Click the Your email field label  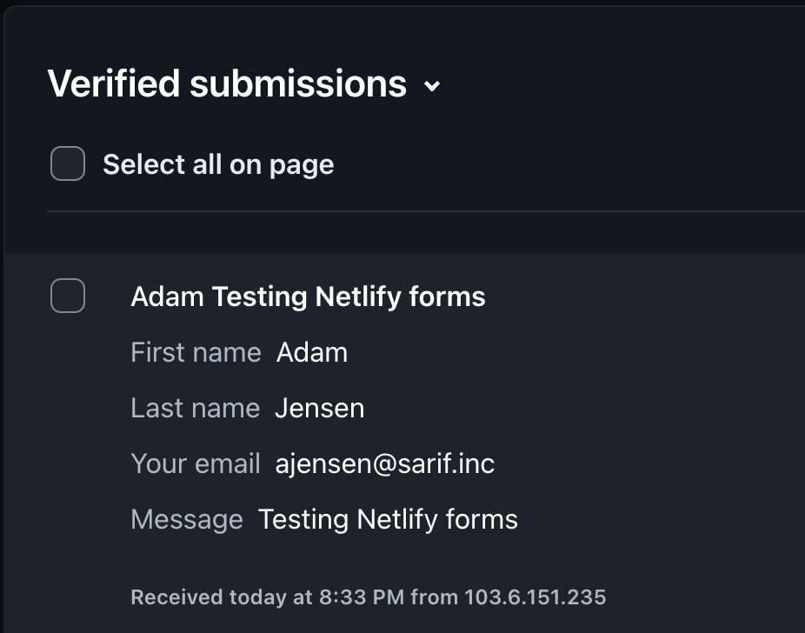(196, 463)
